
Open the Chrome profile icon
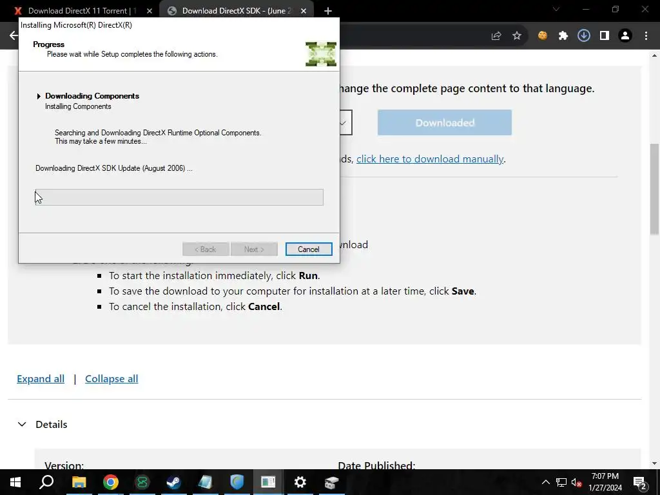coord(625,36)
